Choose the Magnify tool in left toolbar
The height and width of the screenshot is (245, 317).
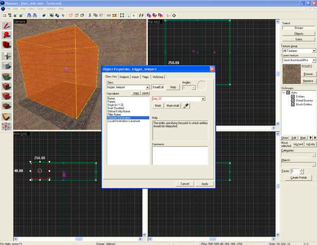(6, 35)
